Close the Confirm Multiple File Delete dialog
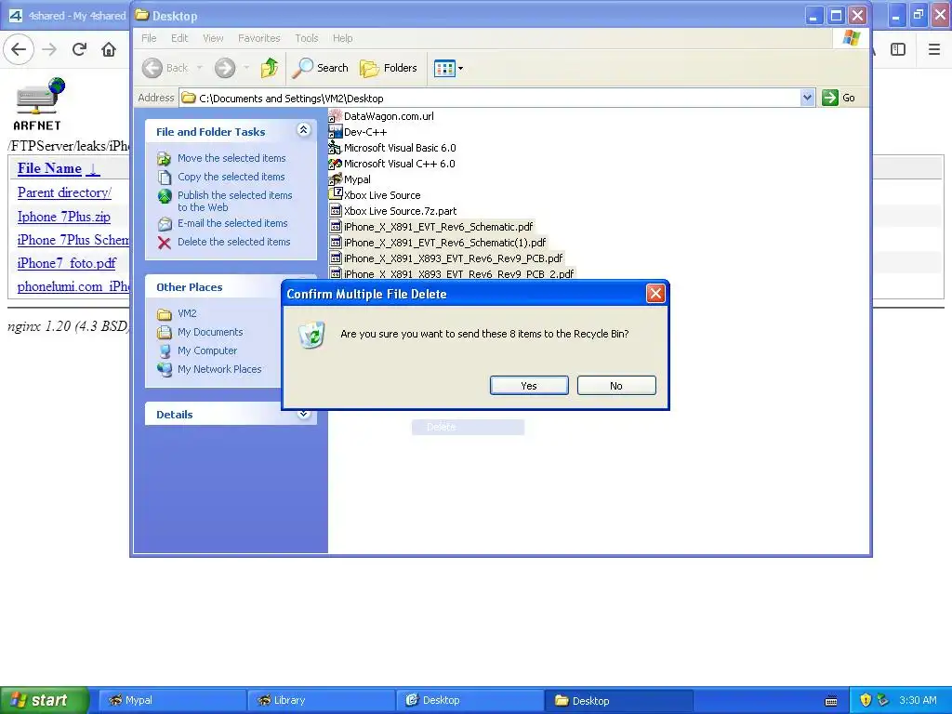 click(655, 294)
